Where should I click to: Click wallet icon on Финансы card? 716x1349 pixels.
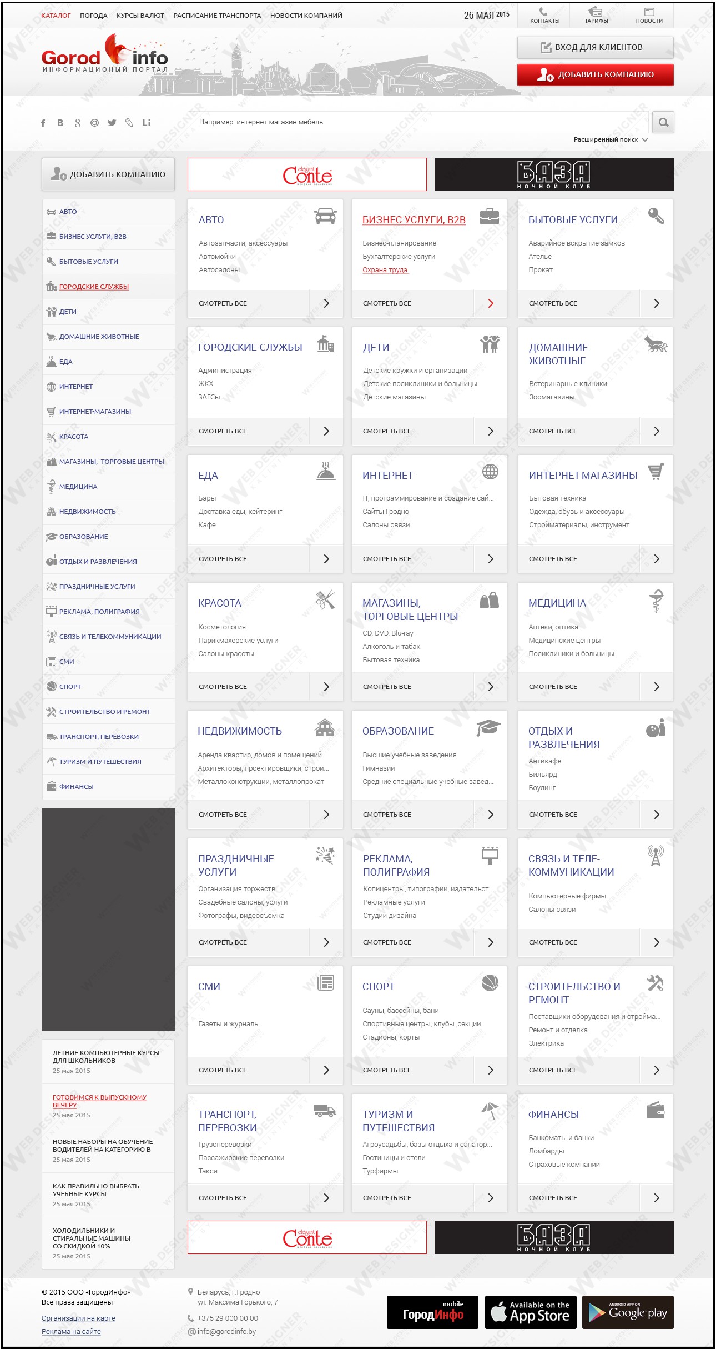pyautogui.click(x=656, y=1111)
